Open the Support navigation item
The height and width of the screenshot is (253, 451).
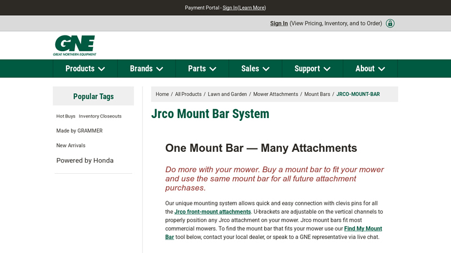pyautogui.click(x=312, y=69)
